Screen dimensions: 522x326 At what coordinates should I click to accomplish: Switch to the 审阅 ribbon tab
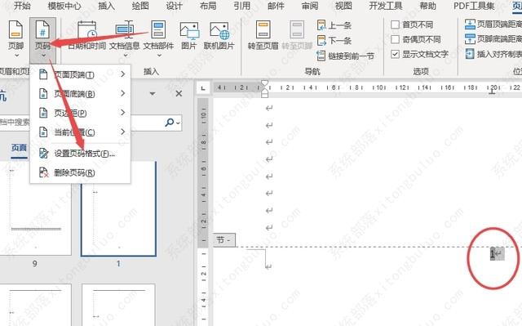[x=310, y=6]
